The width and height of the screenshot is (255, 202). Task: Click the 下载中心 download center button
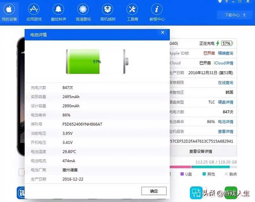(x=235, y=15)
